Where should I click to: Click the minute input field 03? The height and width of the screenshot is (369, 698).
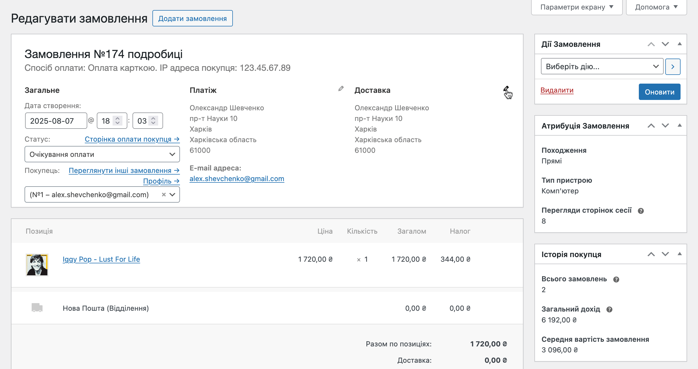coord(148,121)
